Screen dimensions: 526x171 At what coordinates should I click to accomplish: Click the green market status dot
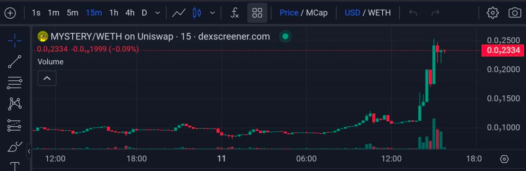click(x=285, y=36)
